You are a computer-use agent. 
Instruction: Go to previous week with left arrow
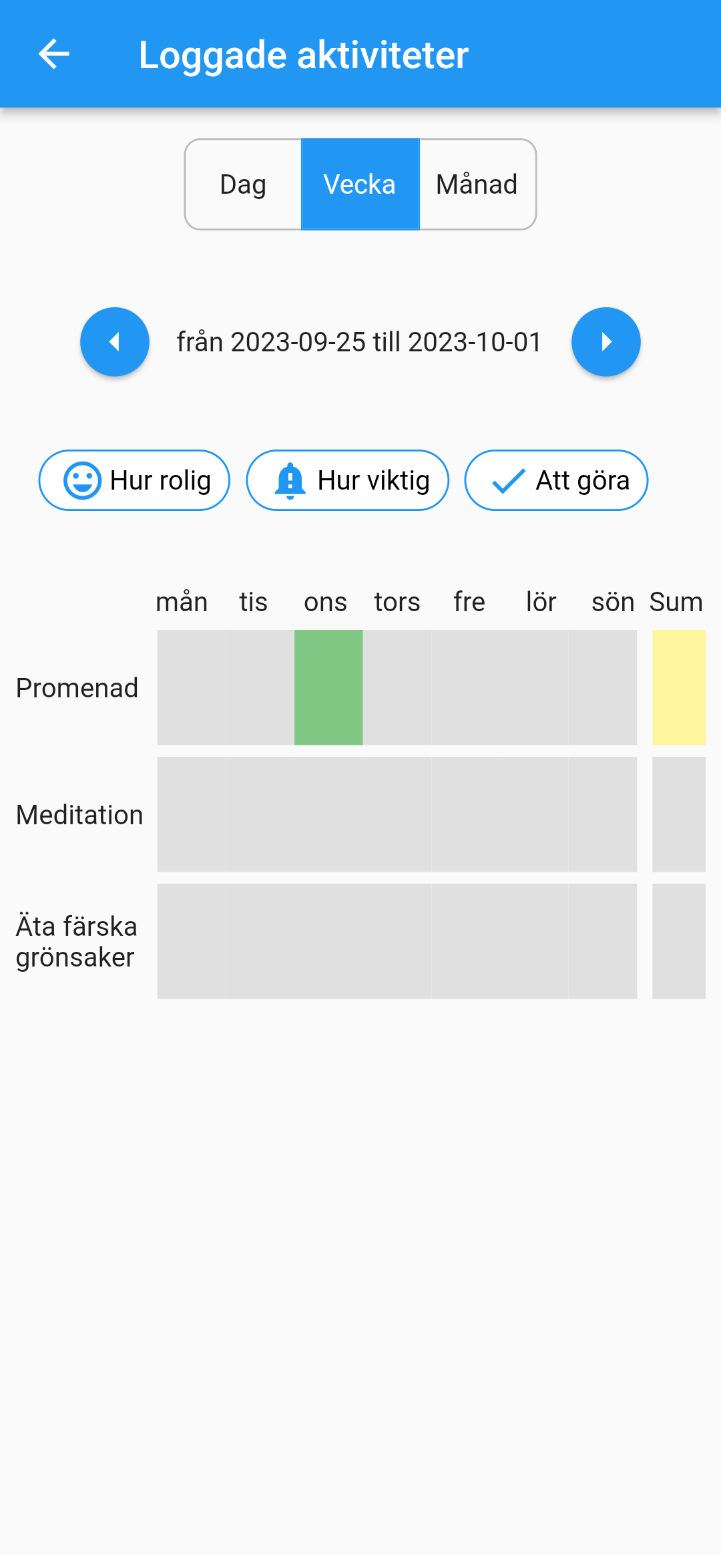[x=115, y=342]
